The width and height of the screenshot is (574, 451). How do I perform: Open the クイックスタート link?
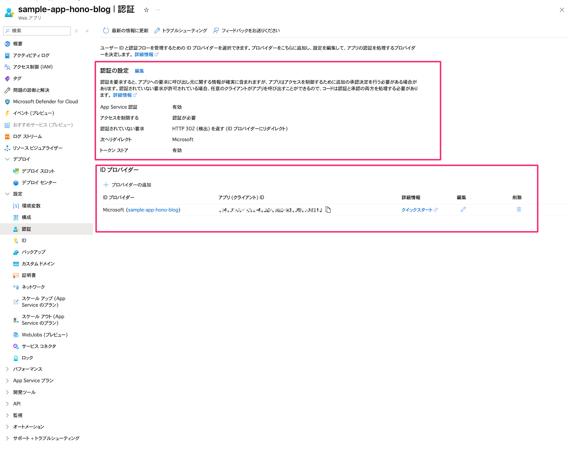pyautogui.click(x=419, y=210)
